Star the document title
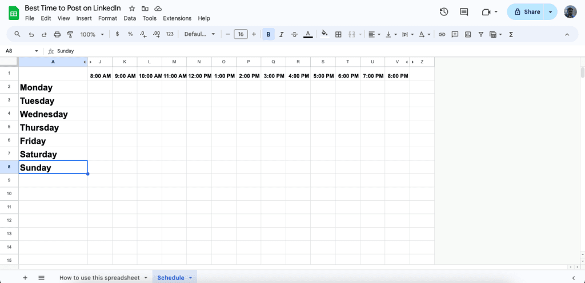The width and height of the screenshot is (585, 283). [132, 9]
